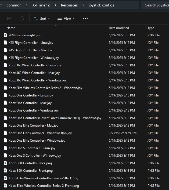Select file name WMR-render-right.png
The width and height of the screenshot is (169, 190).
[25, 35]
